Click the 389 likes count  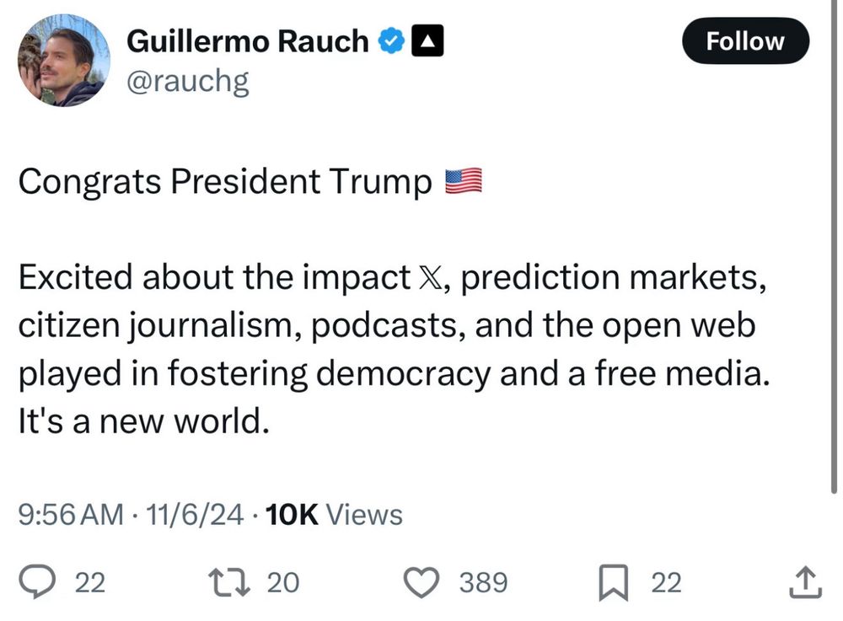tap(483, 582)
